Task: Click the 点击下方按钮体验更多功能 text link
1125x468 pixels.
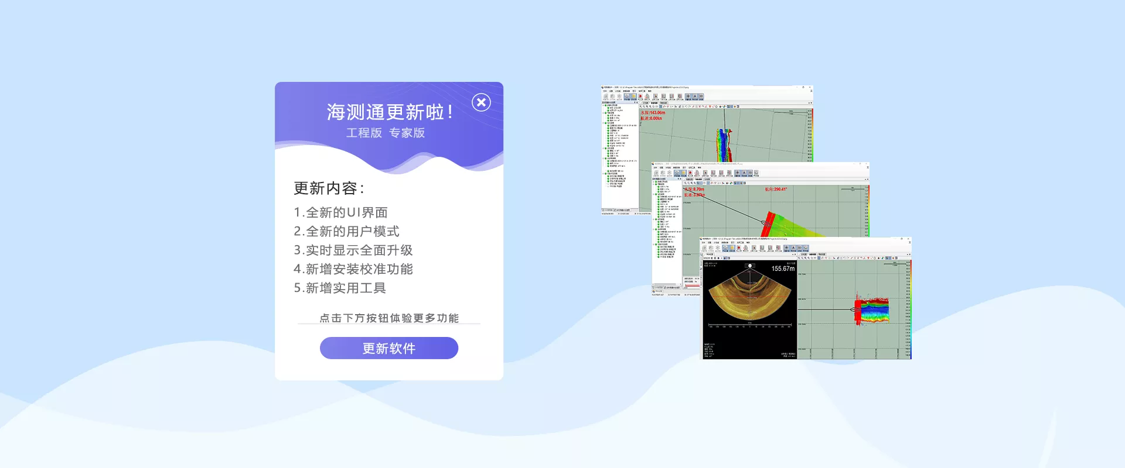Action: (x=388, y=318)
